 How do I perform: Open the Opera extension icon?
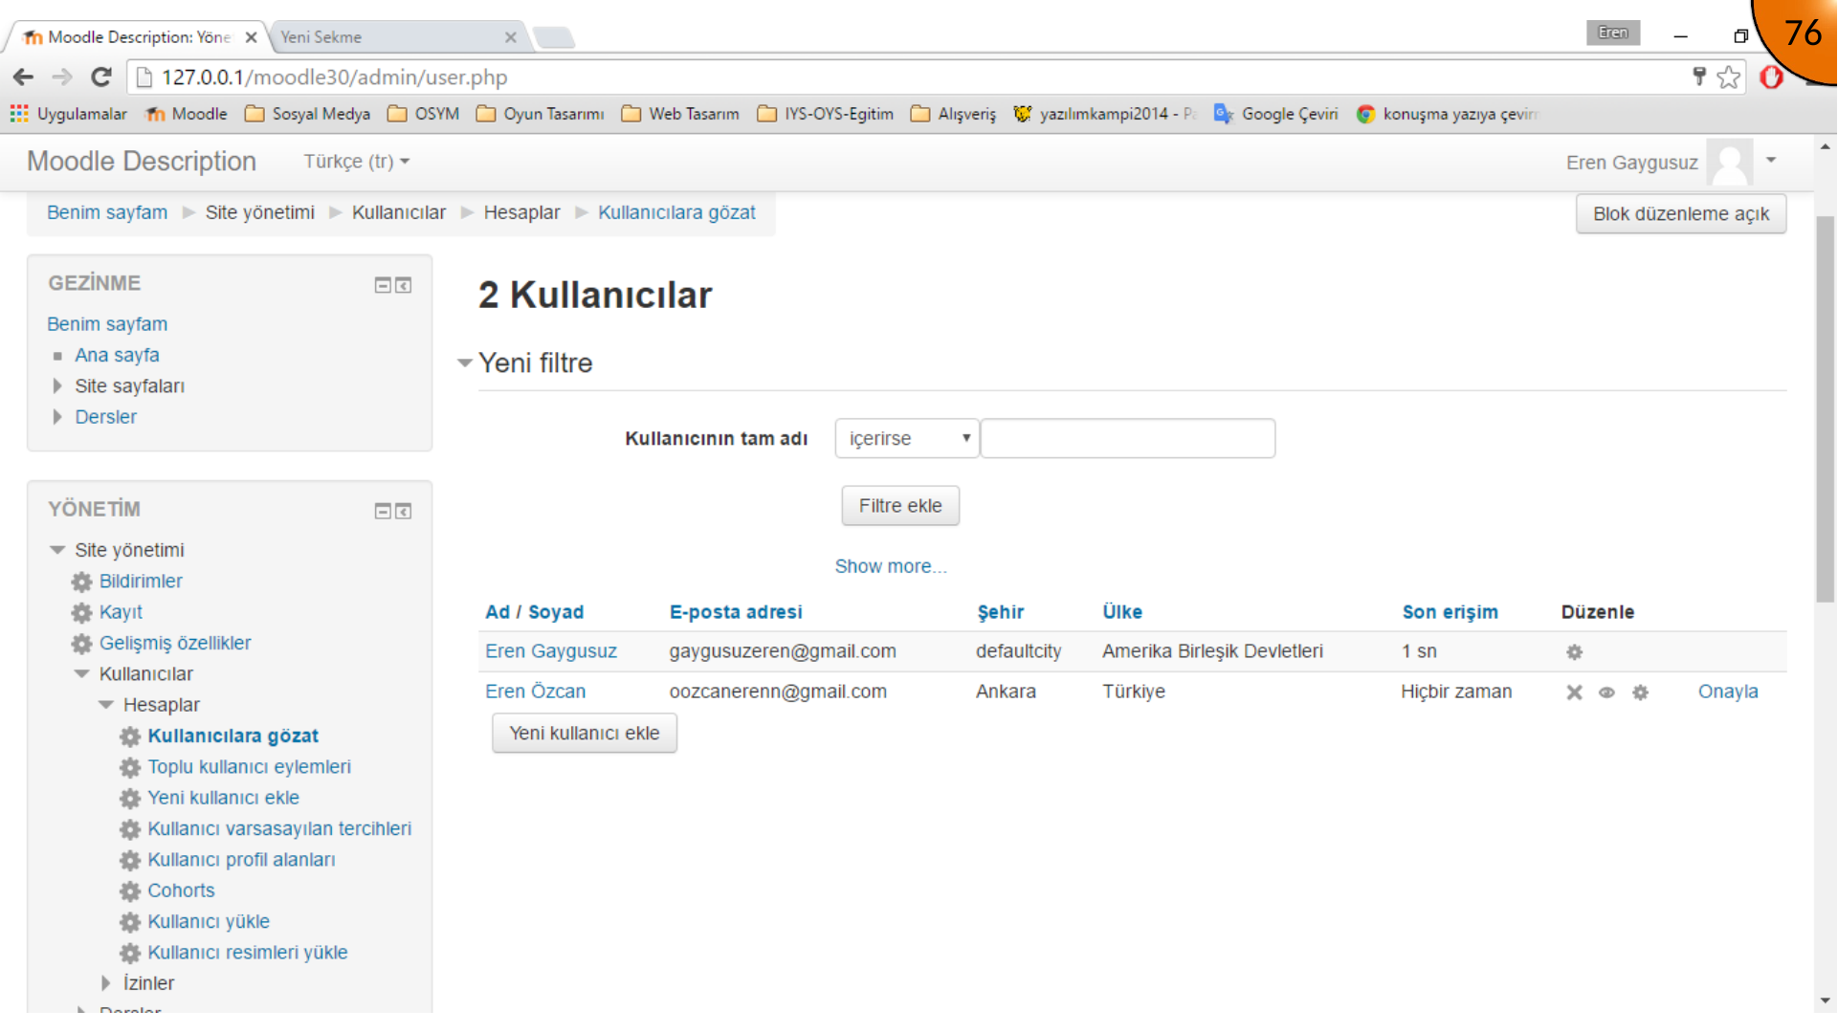coord(1771,77)
